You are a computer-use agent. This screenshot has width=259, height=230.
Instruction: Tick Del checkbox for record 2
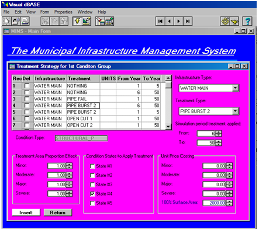click(x=27, y=92)
